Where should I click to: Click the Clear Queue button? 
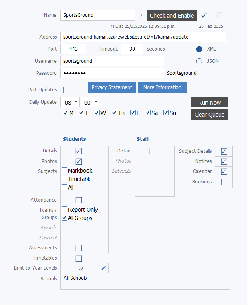click(210, 114)
